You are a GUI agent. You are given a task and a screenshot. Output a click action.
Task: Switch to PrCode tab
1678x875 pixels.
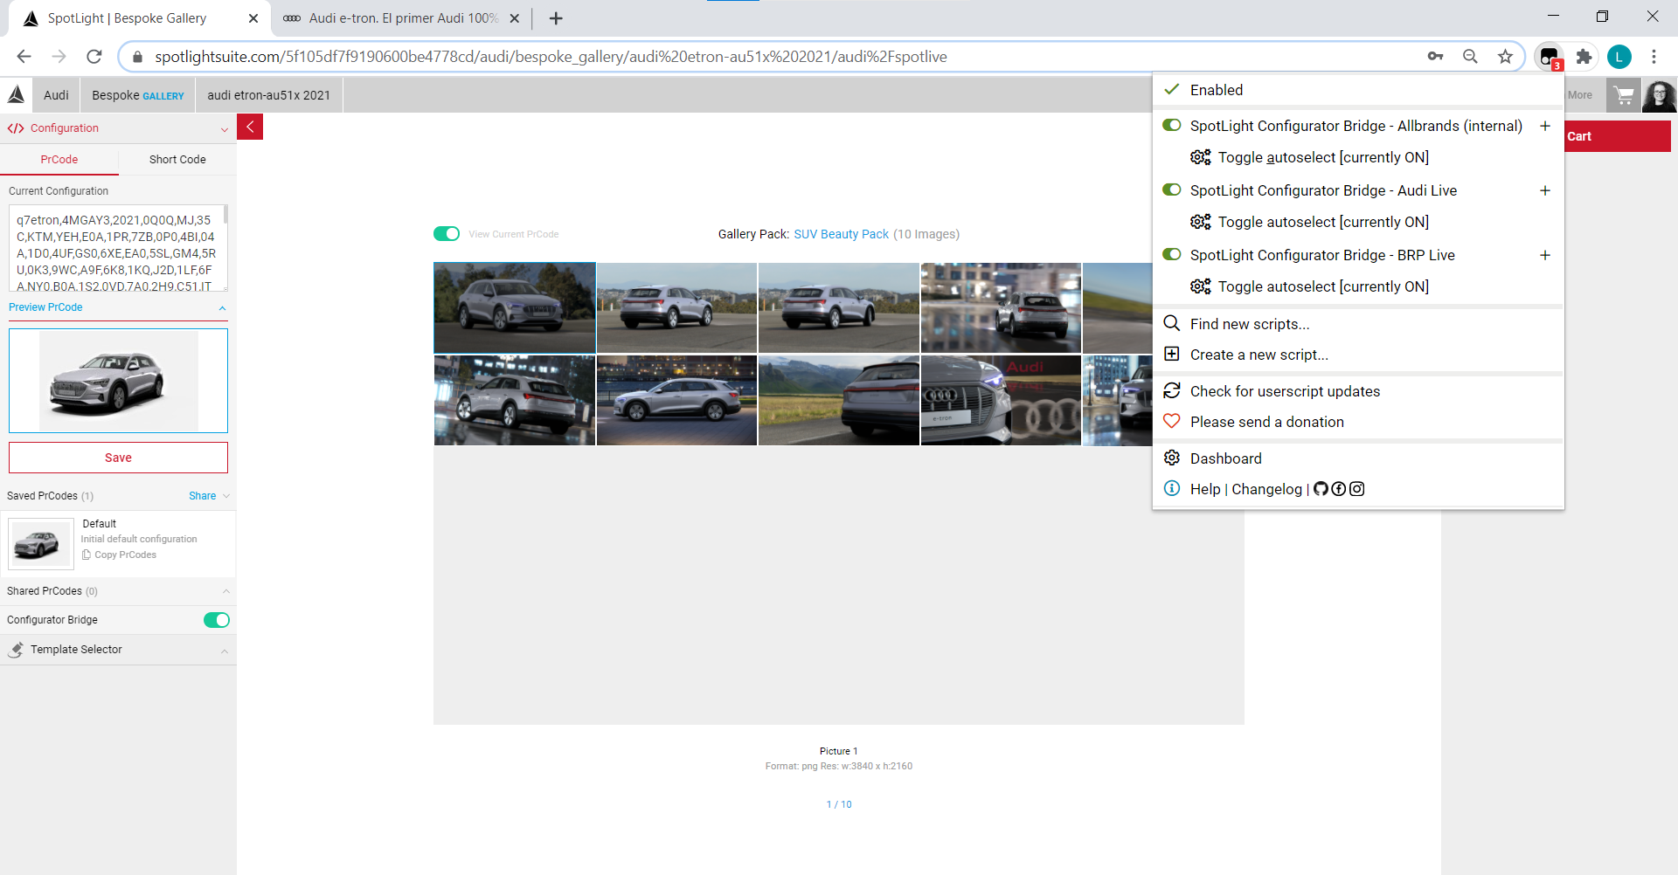click(x=59, y=160)
